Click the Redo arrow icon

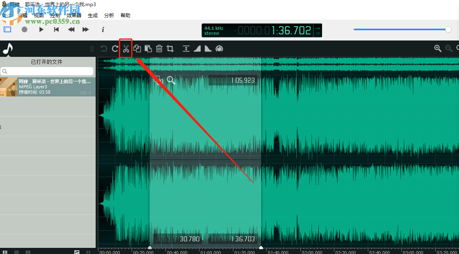115,49
